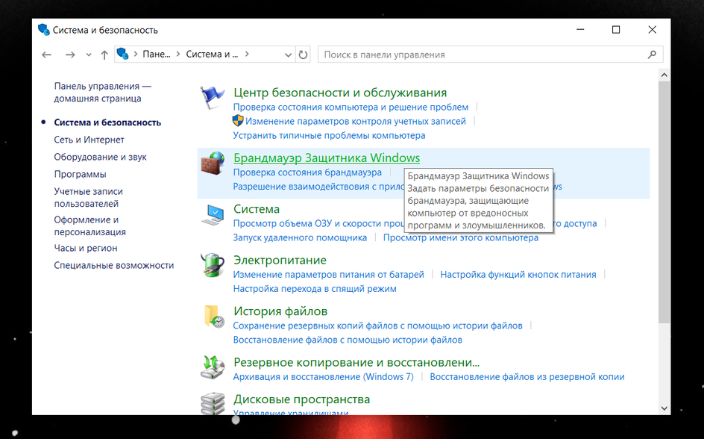Open Сеть и Интернет category
The width and height of the screenshot is (704, 439).
click(89, 140)
